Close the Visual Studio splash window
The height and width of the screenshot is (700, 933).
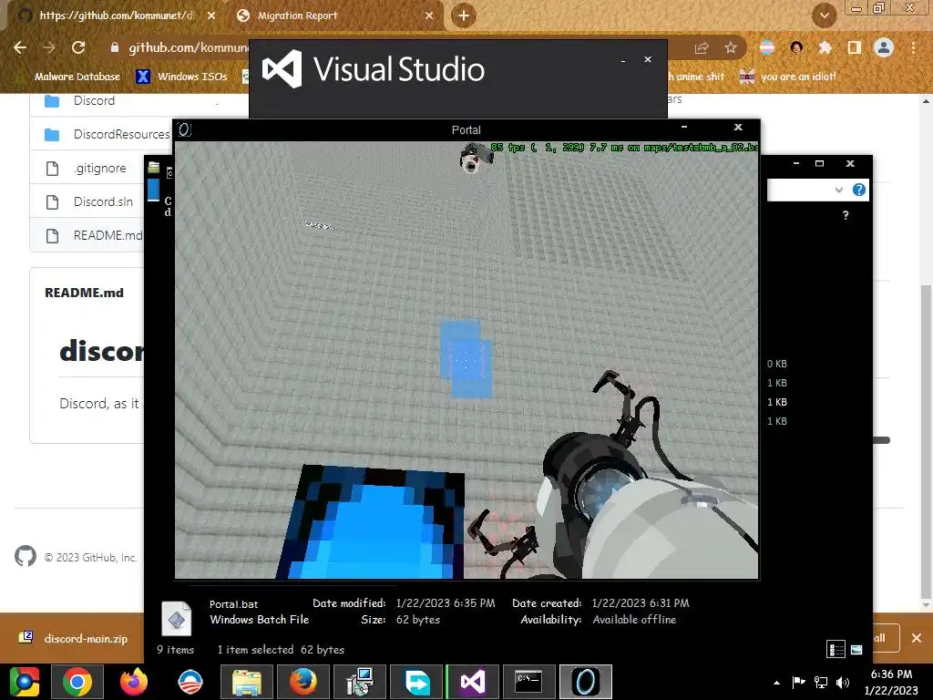point(648,59)
